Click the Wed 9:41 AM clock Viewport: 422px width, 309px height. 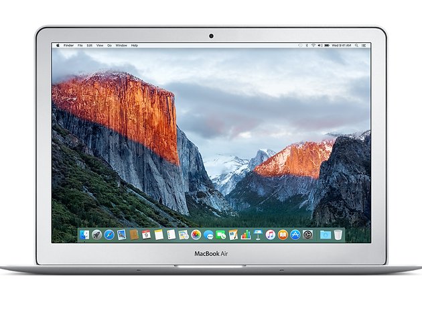pos(342,46)
